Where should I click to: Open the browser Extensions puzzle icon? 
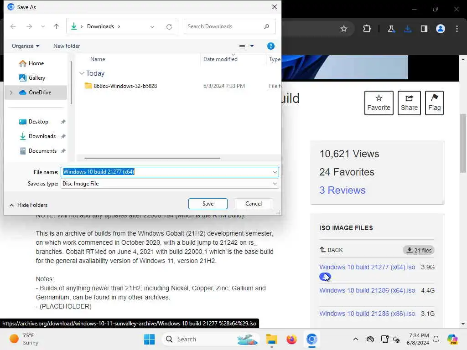(367, 29)
